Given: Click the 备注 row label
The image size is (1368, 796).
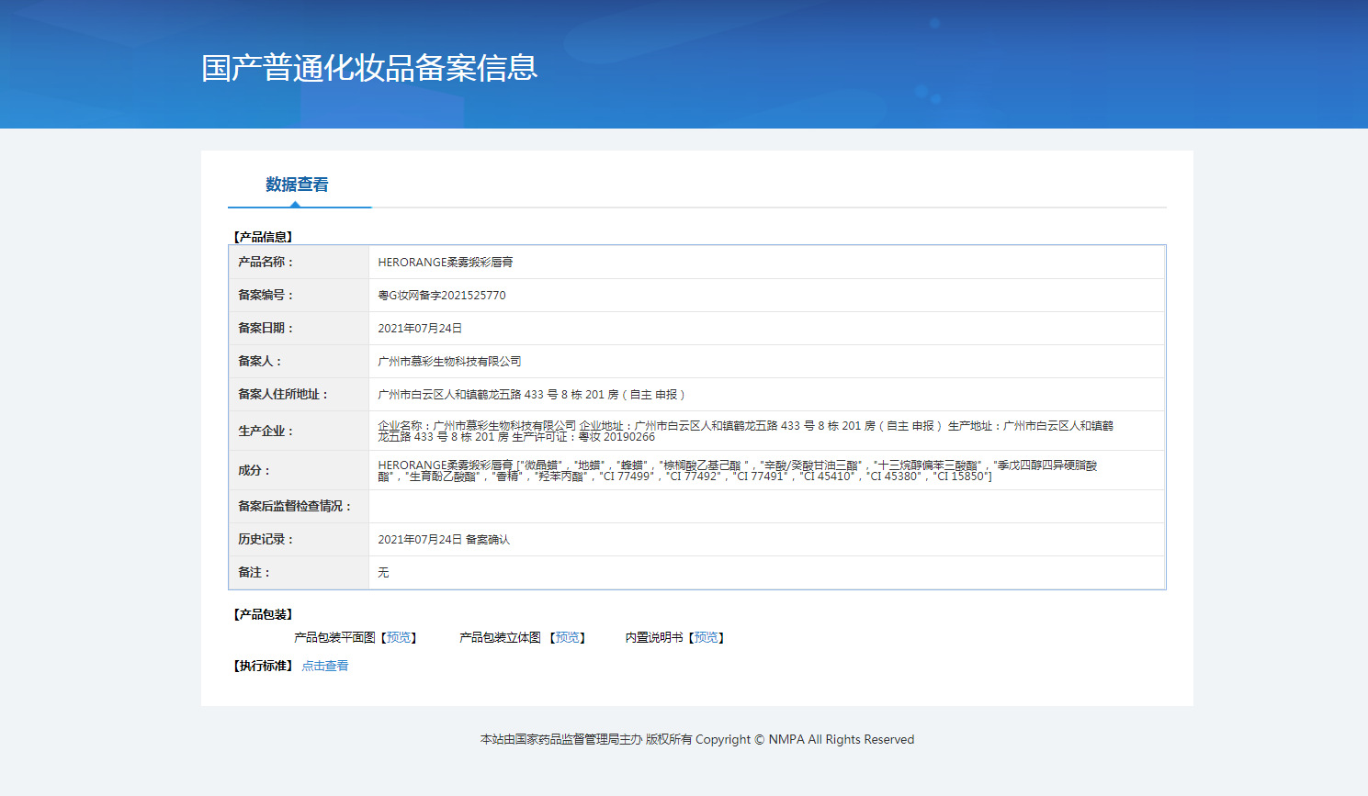Looking at the screenshot, I should click(x=254, y=573).
